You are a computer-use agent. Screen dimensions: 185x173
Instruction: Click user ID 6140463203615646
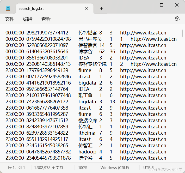tap(47, 51)
